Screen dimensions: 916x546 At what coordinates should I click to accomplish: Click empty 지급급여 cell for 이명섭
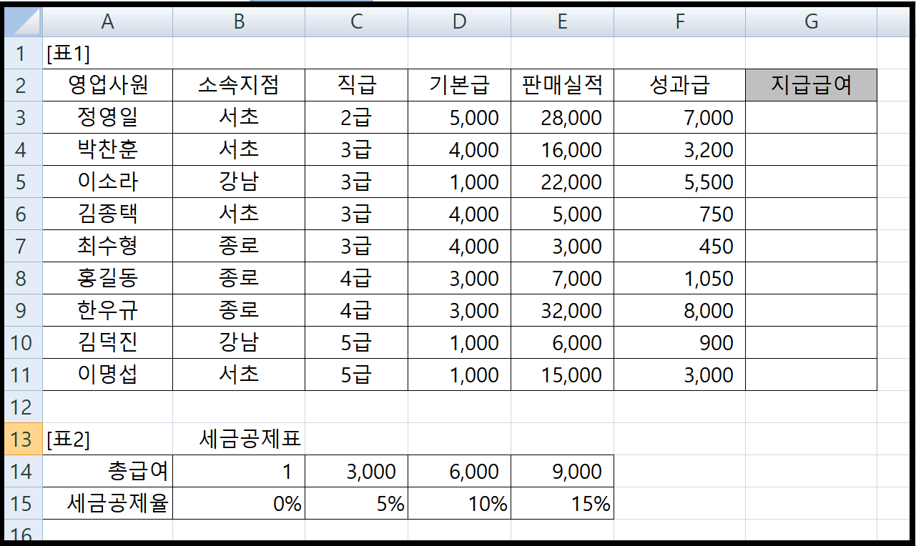[x=811, y=374]
